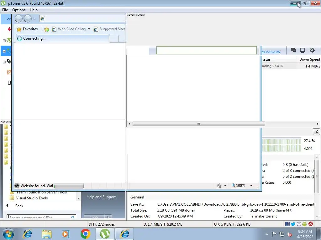This screenshot has height=240, width=321.
Task: Open the Help menu
Action: (34, 10)
